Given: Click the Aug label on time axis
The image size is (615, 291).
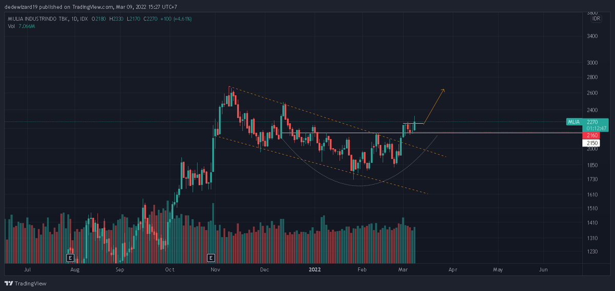Looking at the screenshot, I should [75, 269].
